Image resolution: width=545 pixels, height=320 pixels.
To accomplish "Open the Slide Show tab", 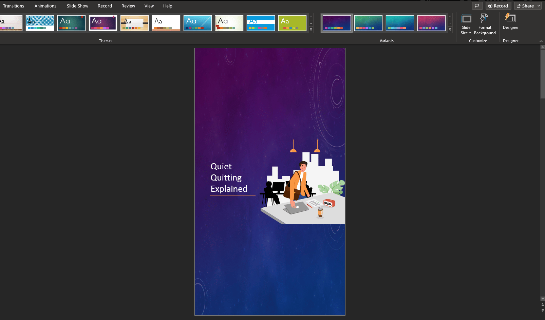I will click(77, 6).
